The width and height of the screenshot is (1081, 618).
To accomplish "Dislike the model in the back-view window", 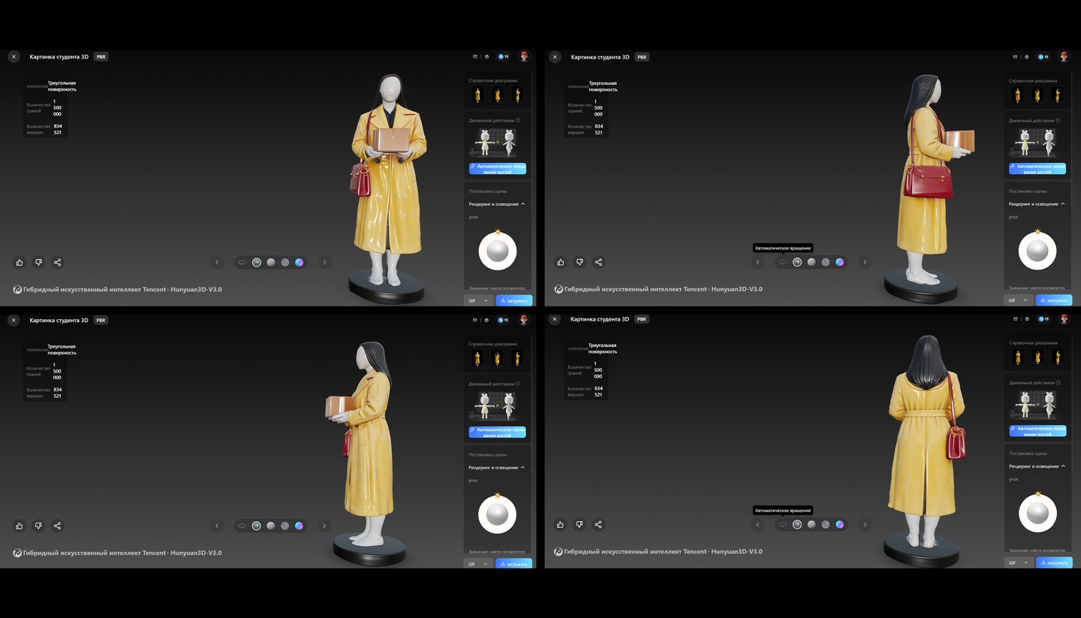I will (580, 524).
